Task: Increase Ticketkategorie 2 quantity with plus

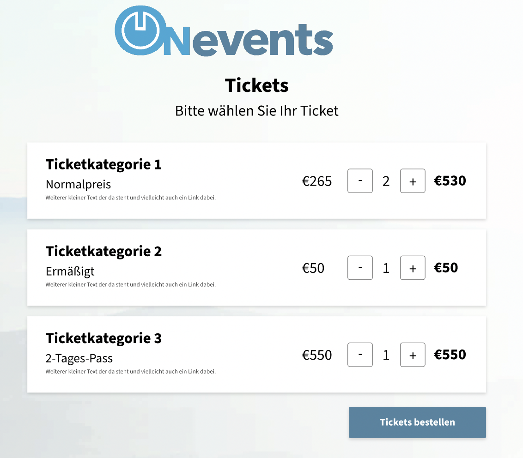Action: [x=413, y=268]
